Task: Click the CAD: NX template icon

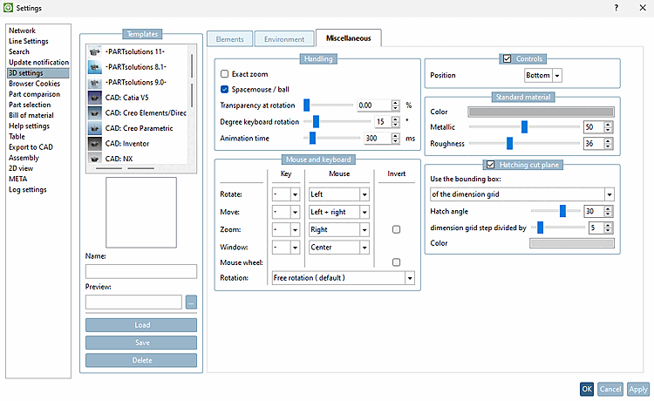Action: tap(95, 159)
